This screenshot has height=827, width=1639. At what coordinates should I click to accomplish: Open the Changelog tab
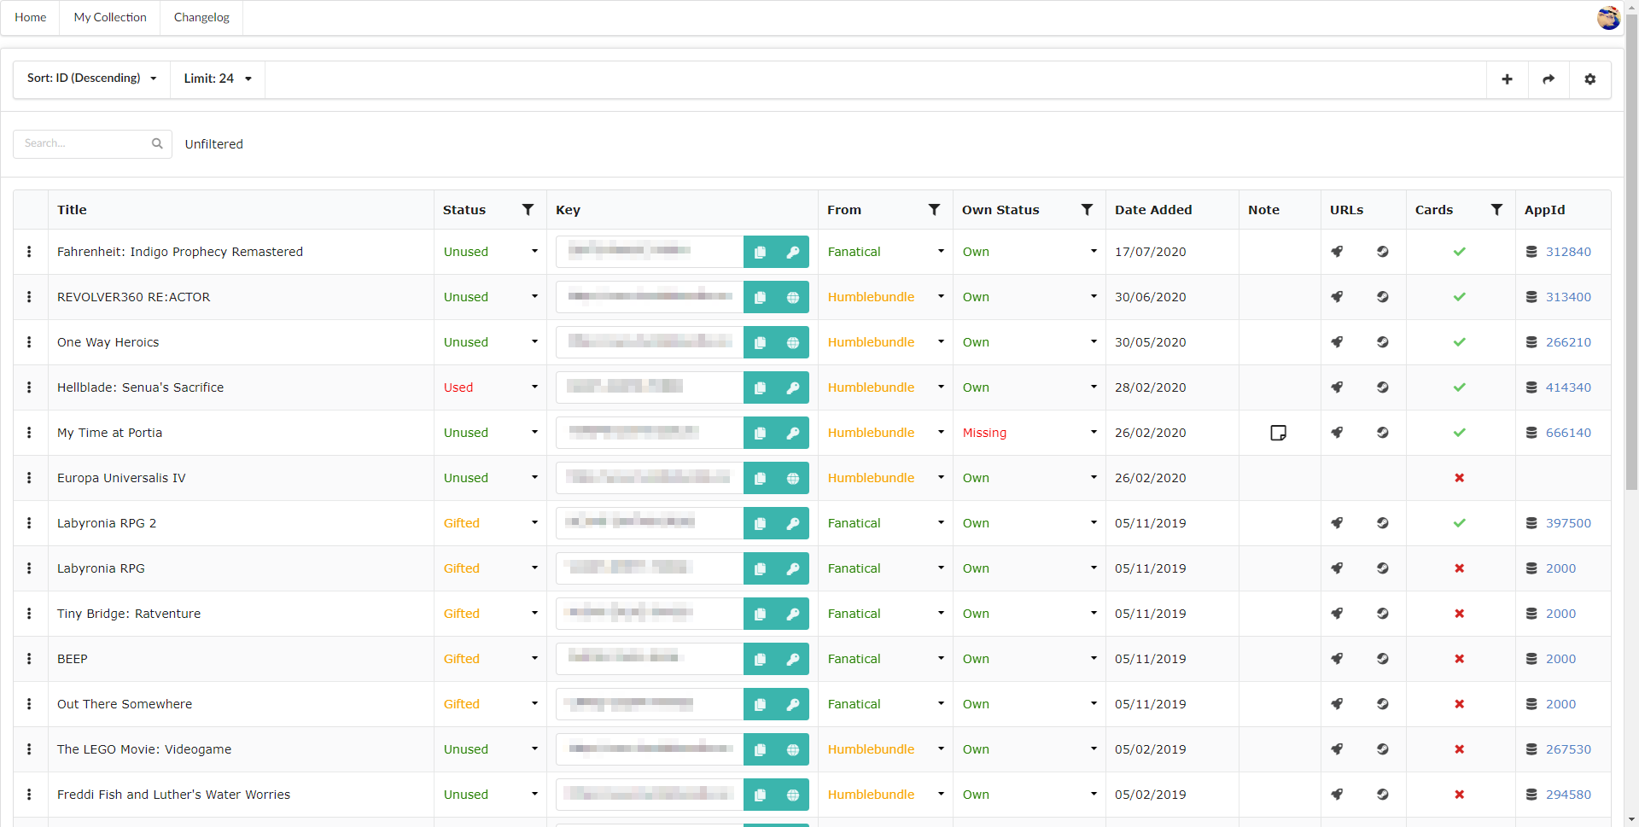[x=201, y=17]
